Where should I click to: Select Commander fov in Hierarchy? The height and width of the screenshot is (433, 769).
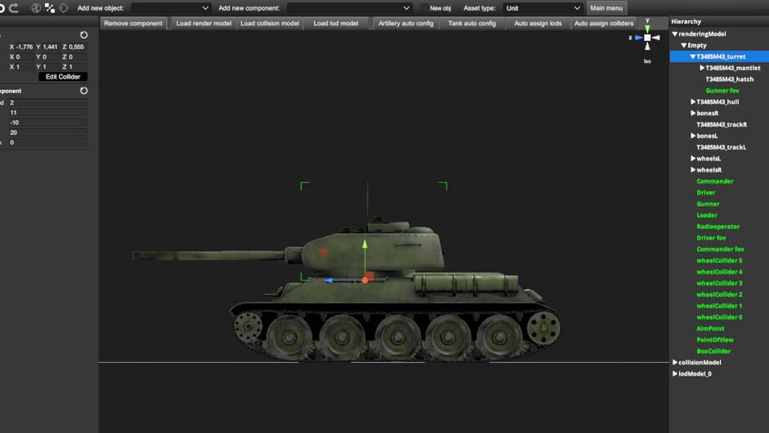click(x=720, y=250)
